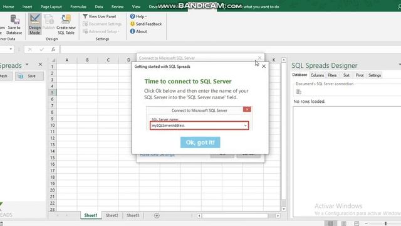Open Pivot tab in Designer
The image size is (401, 226).
coord(360,75)
